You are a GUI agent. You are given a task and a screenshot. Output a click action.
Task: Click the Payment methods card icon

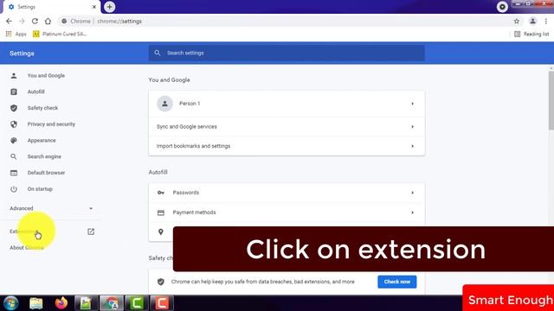161,213
